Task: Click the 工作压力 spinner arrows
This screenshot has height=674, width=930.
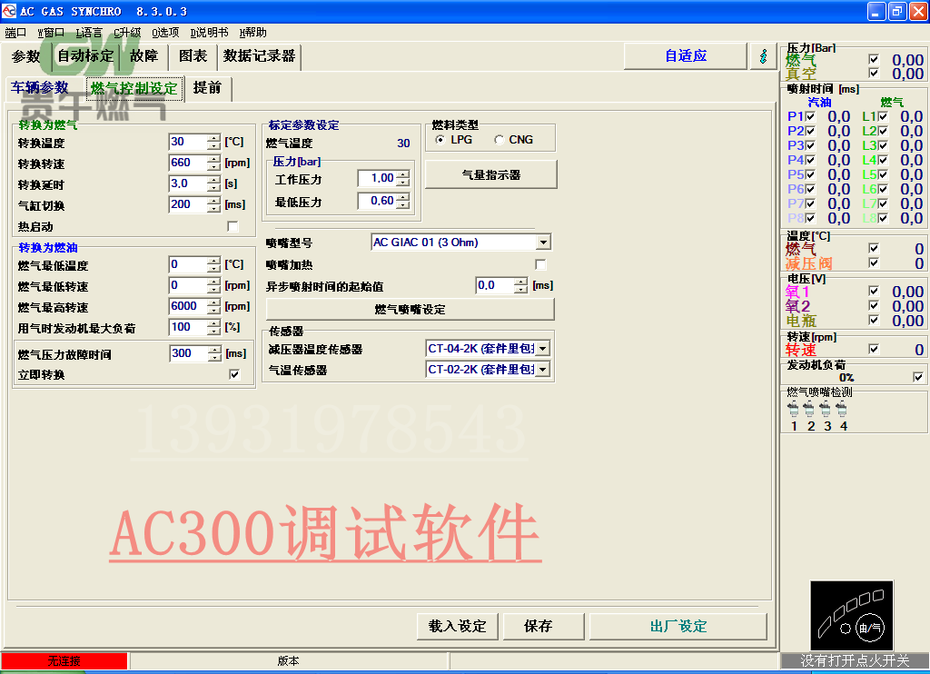Action: coord(402,178)
